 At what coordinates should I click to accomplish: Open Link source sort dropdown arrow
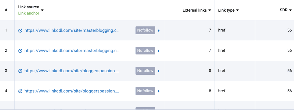click(x=42, y=10)
